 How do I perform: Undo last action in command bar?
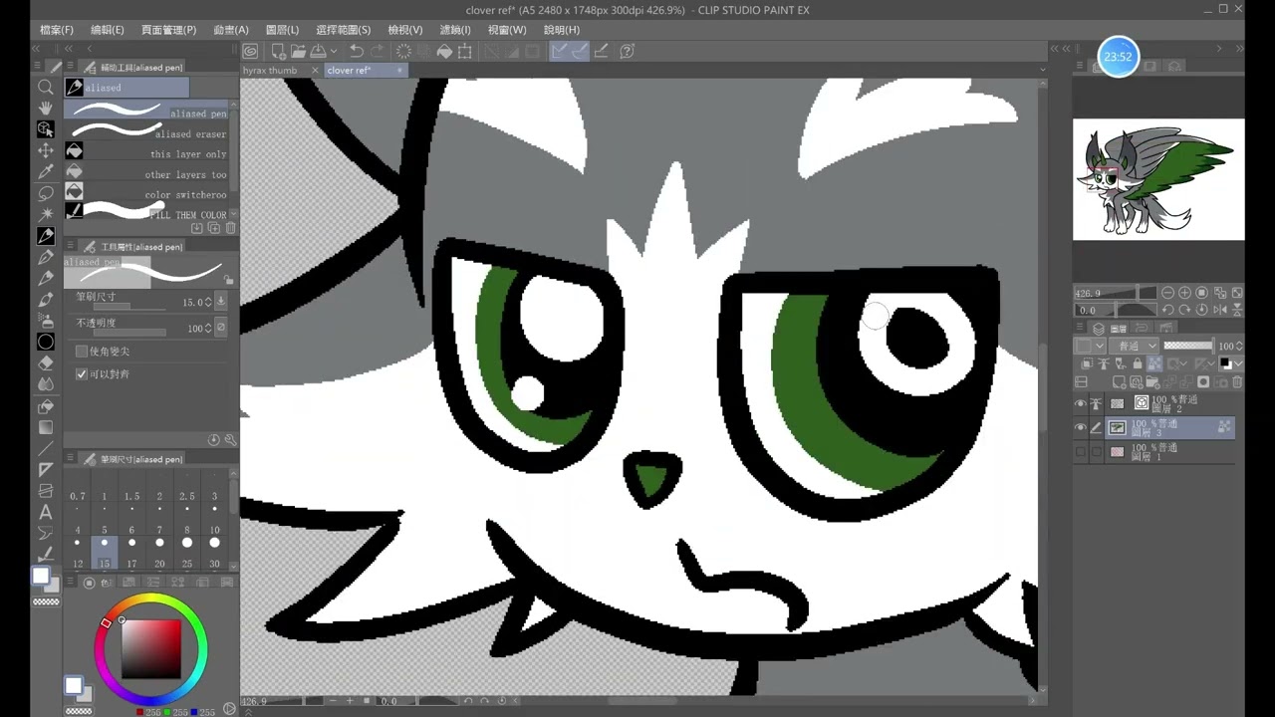pos(357,51)
